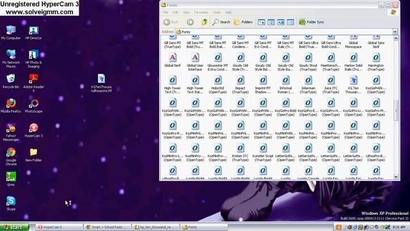The image size is (410, 231).
Task: Switch to HyperCam 3 taskbar button
Action: 59,227
